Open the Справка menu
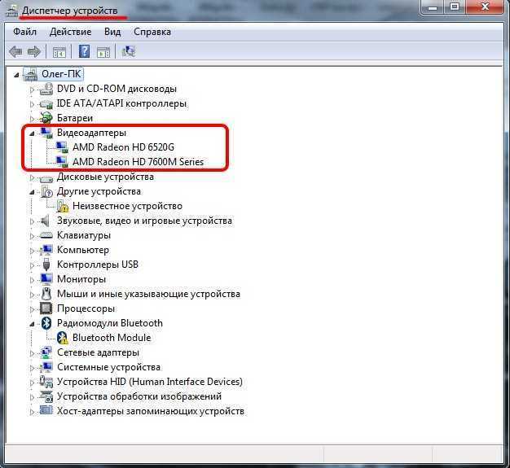 (152, 32)
